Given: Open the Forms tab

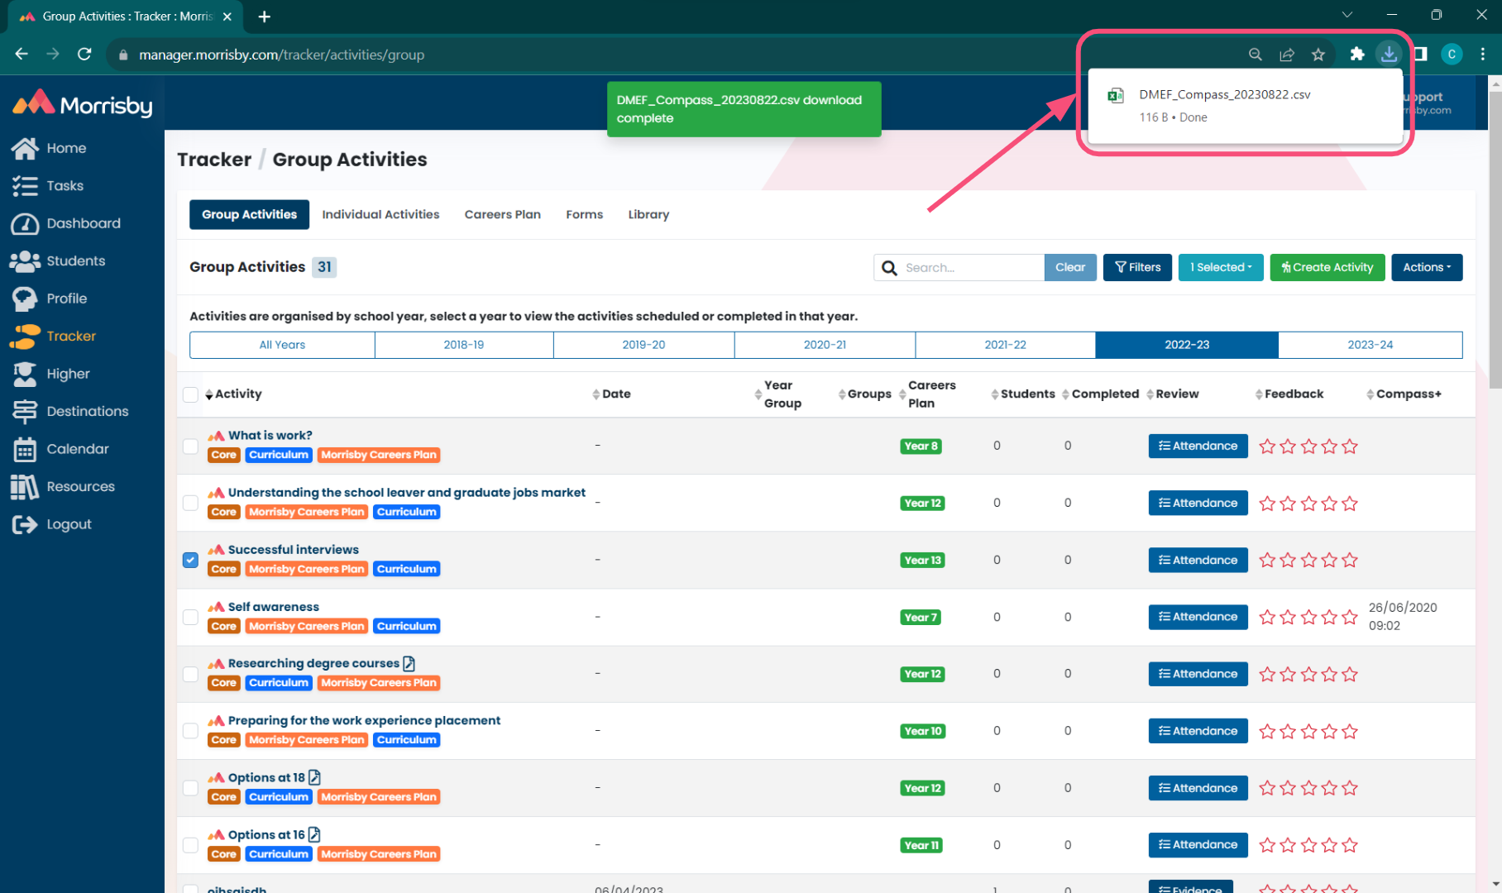Looking at the screenshot, I should [x=585, y=214].
